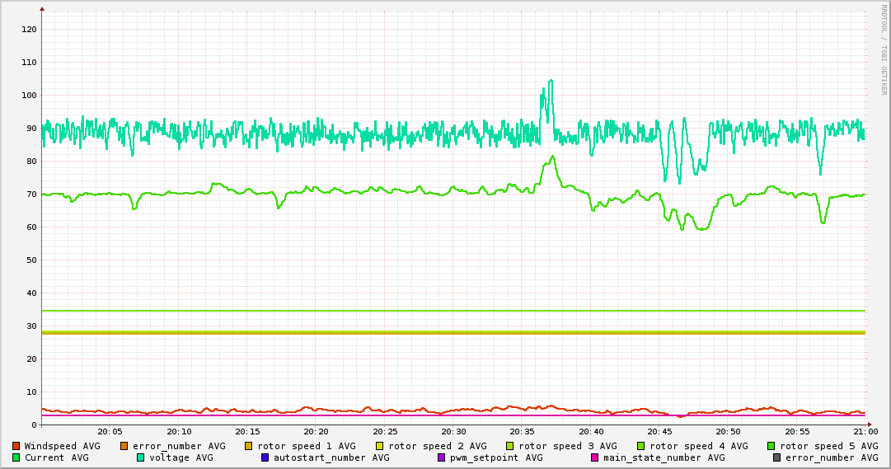Click the 'Windspeed AVG' legend text
891x469 pixels.
pyautogui.click(x=62, y=446)
